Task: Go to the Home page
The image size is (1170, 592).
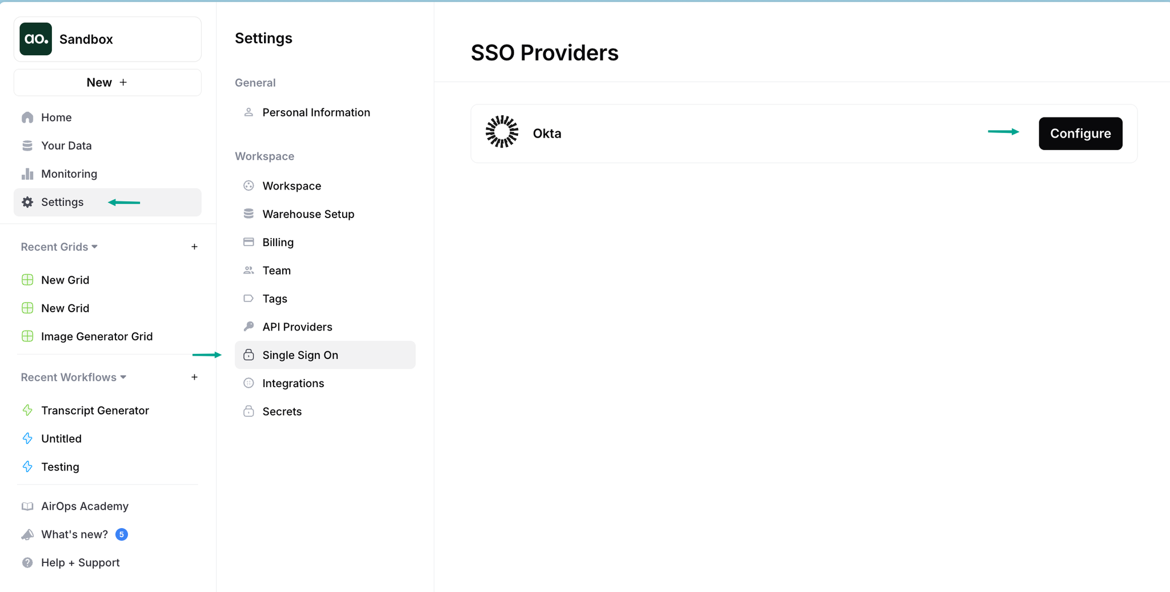Action: tap(107, 118)
